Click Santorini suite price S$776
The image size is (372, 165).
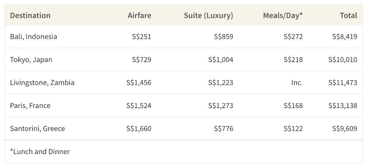223,129
